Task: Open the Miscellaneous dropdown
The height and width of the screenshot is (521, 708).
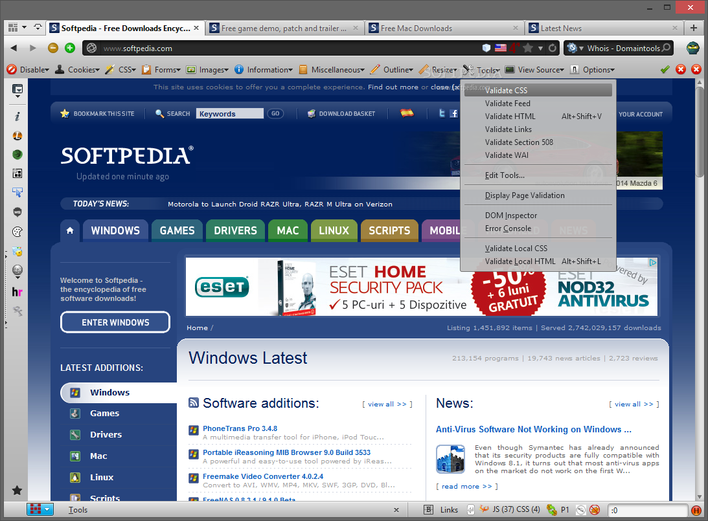Action: point(332,69)
